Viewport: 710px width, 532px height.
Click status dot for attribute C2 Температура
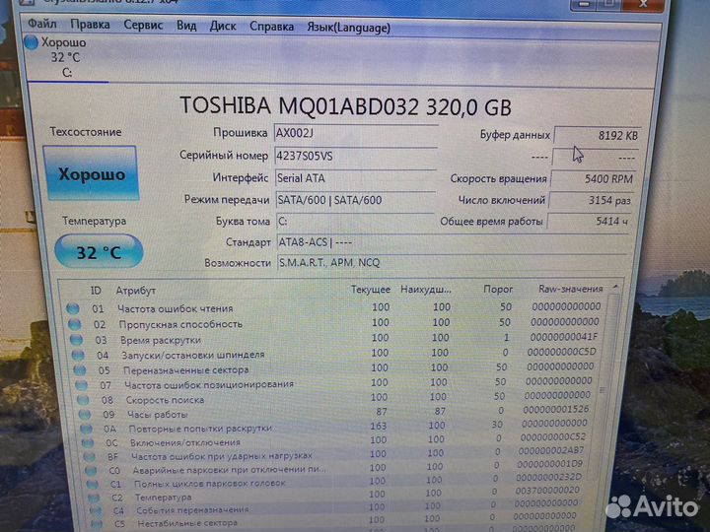[x=94, y=498]
